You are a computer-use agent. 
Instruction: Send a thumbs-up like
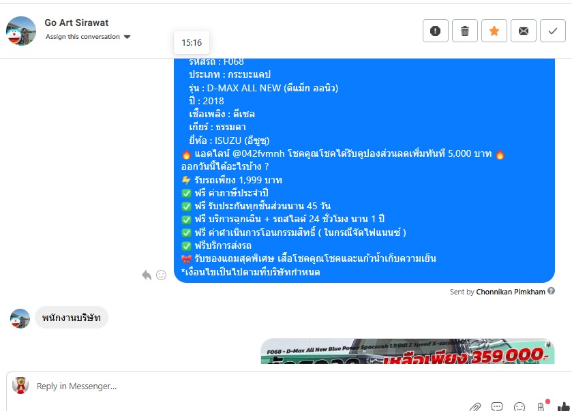564,406
